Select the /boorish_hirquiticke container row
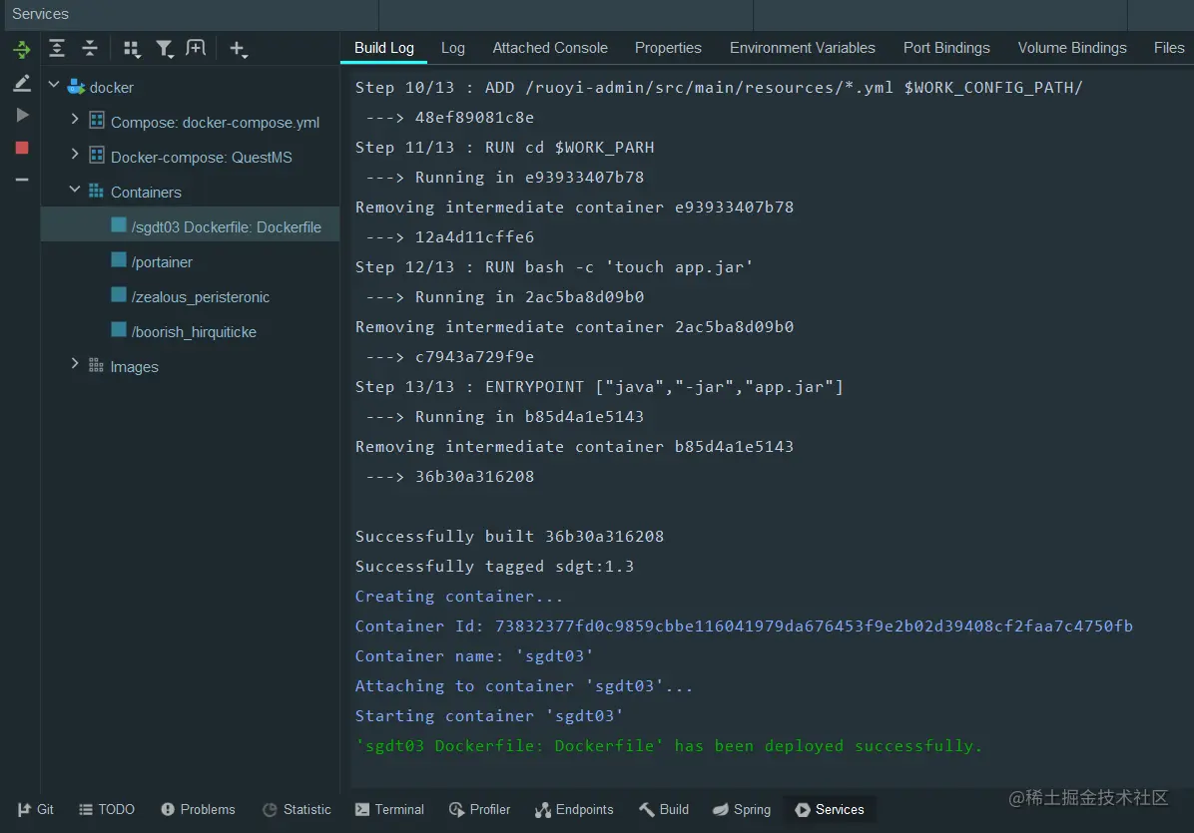Viewport: 1194px width, 833px height. coord(191,331)
